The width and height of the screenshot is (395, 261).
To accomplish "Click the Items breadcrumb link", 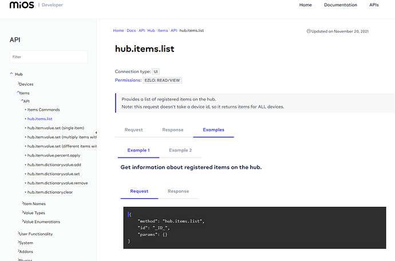I will 163,30.
